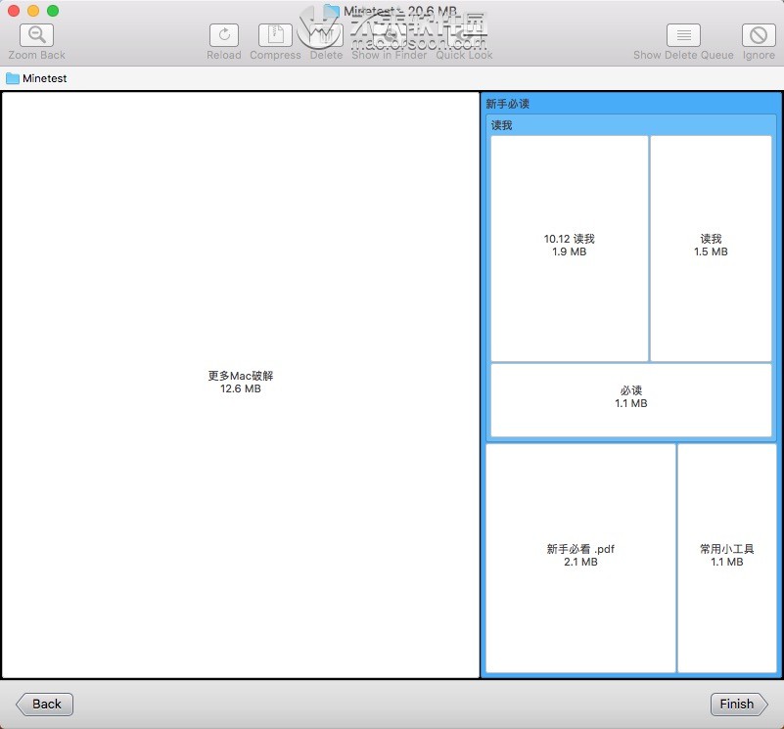Click the Delete icon in the toolbar
This screenshot has height=729, width=784.
click(326, 34)
